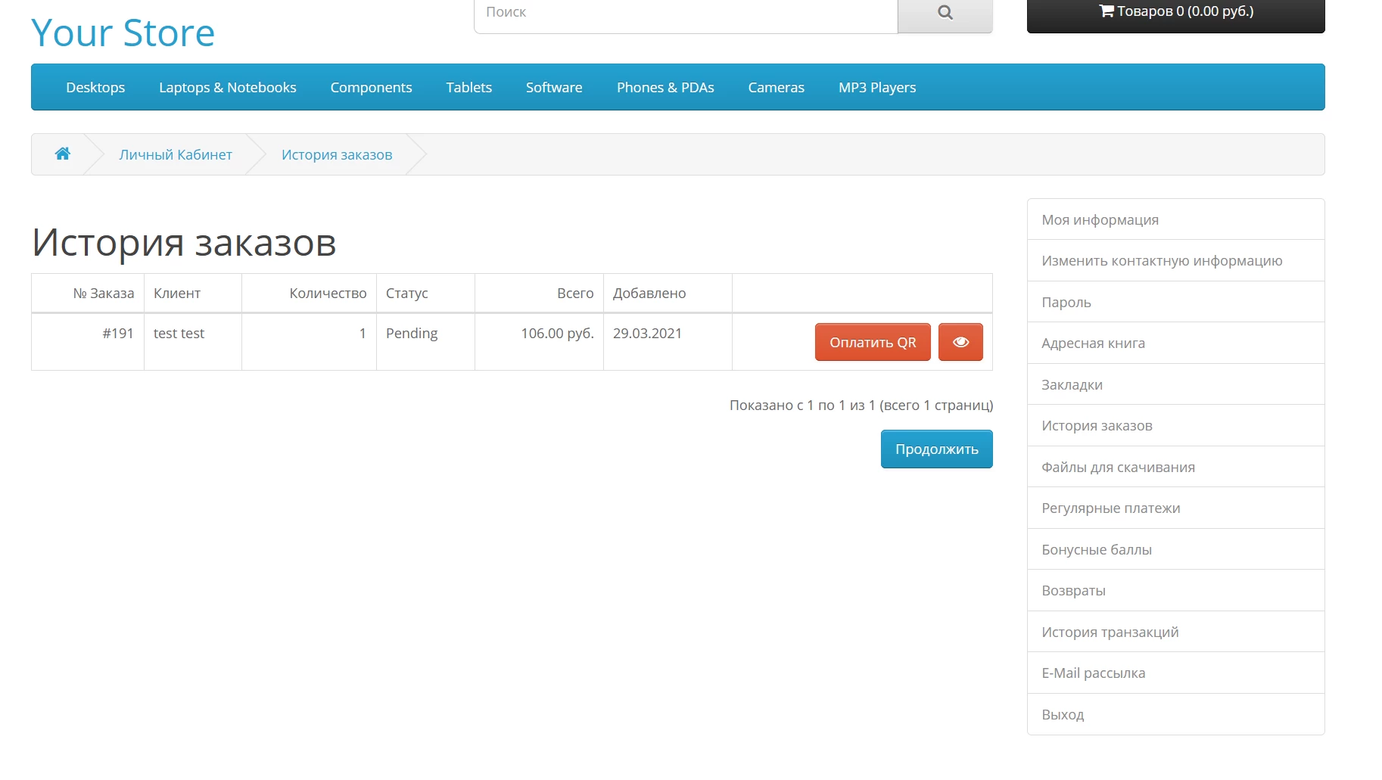
Task: Click order number #191 cell
Action: pos(88,341)
